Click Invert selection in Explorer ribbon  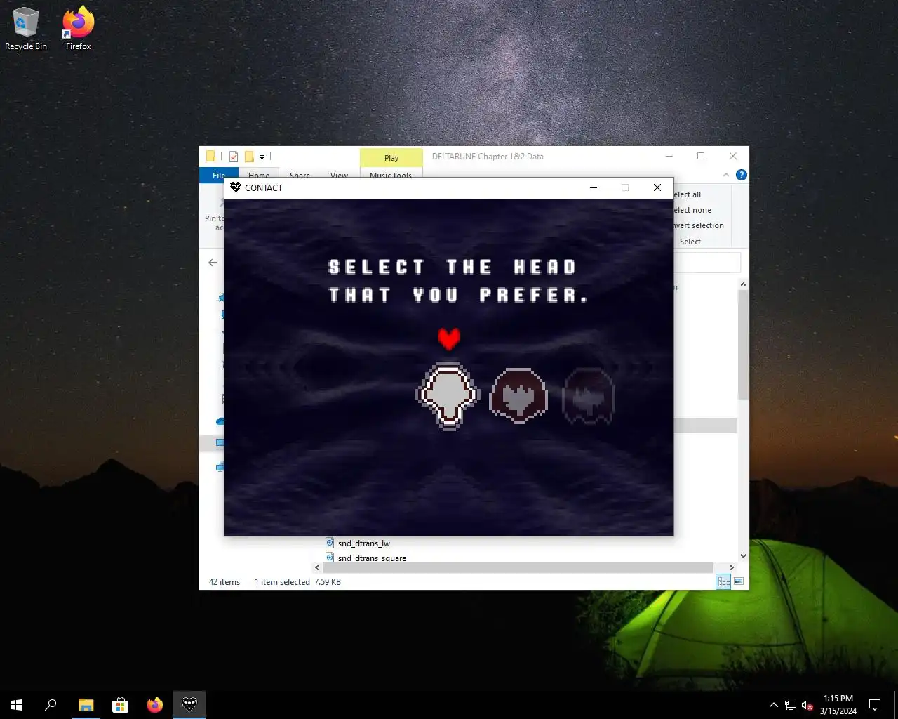tap(698, 225)
